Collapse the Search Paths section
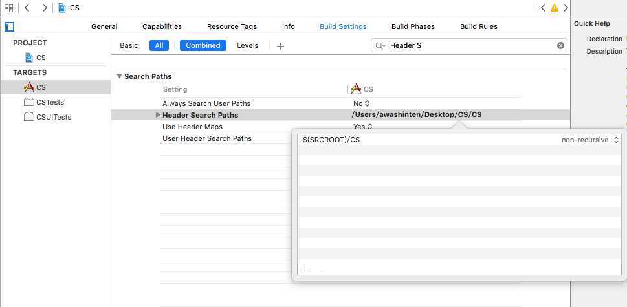Image resolution: width=627 pixels, height=307 pixels. (119, 76)
